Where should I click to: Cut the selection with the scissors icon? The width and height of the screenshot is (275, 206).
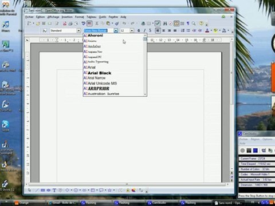(x=97, y=23)
